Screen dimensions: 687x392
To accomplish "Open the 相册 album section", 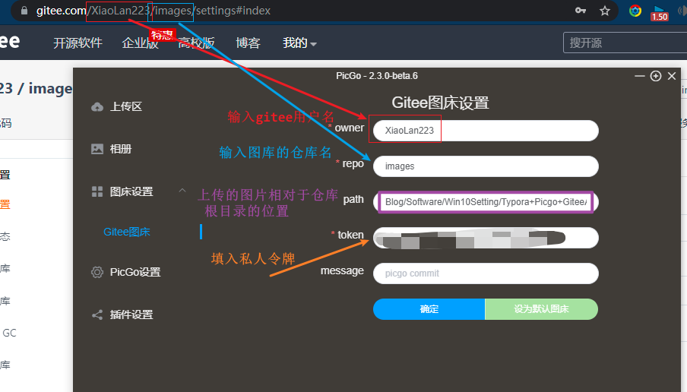I will coord(121,149).
